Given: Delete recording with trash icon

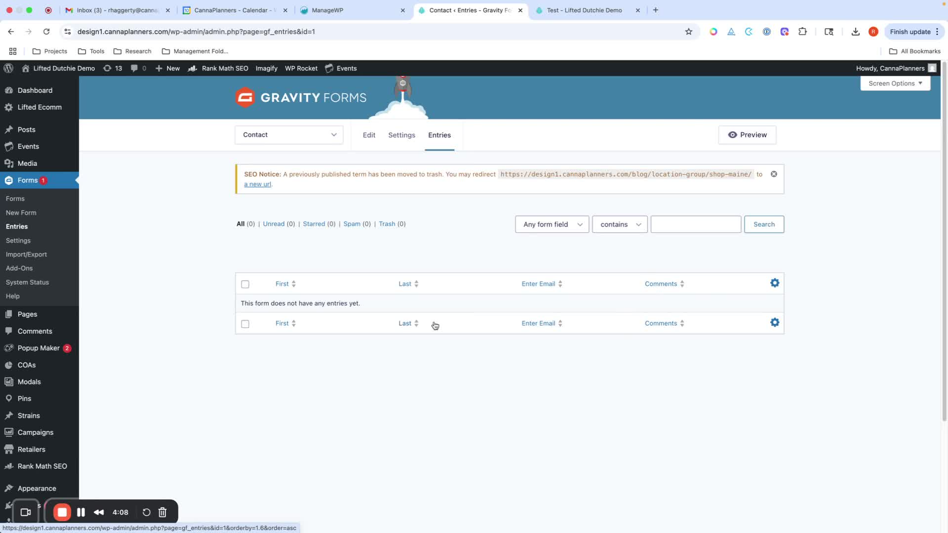Looking at the screenshot, I should 162,512.
